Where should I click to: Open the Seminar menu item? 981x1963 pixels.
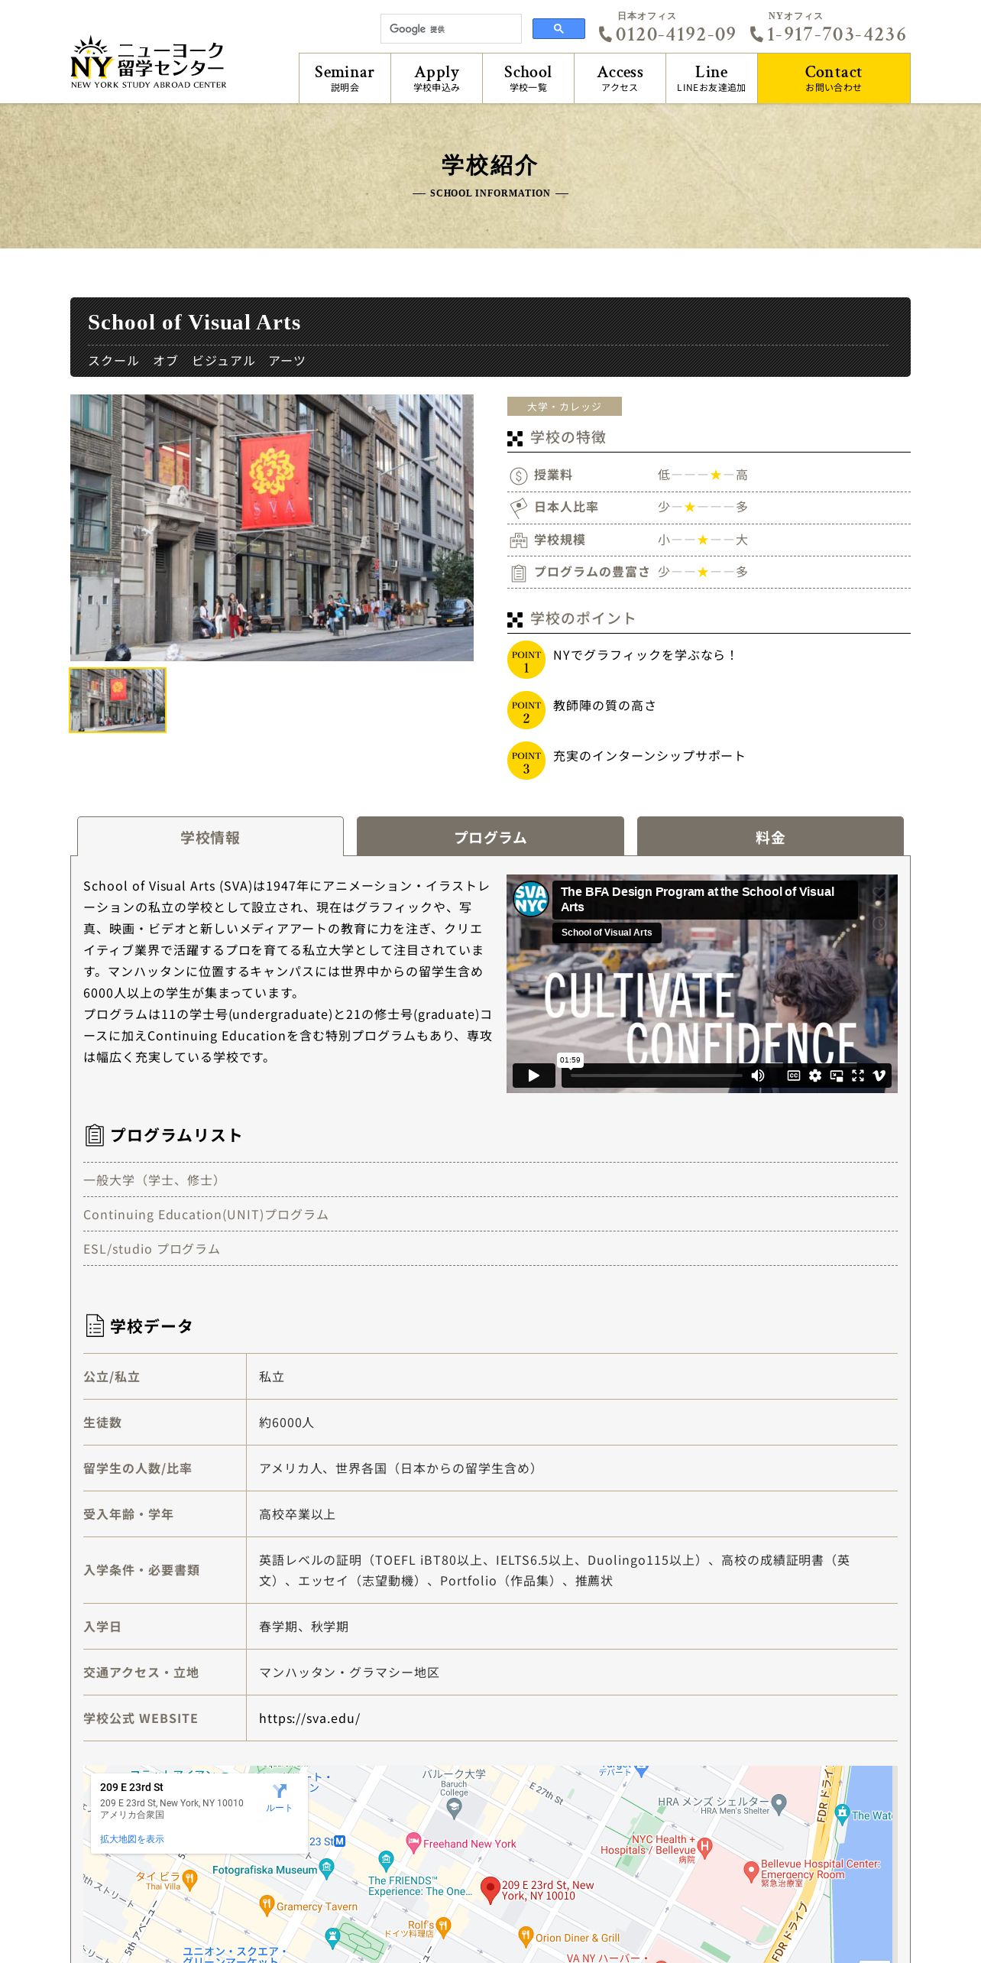pyautogui.click(x=345, y=78)
